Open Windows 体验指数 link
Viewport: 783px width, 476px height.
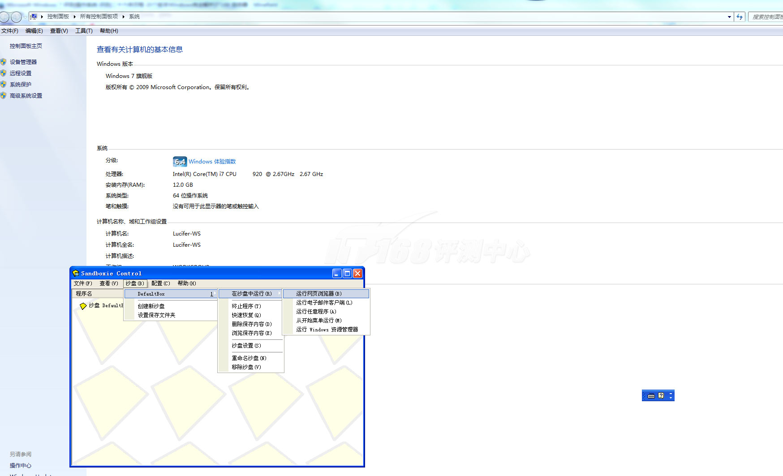pos(212,162)
